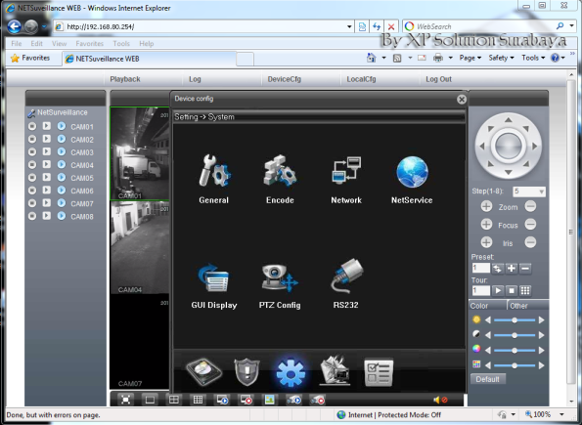The width and height of the screenshot is (582, 425).
Task: Select the advanced tools category icon
Action: (335, 370)
